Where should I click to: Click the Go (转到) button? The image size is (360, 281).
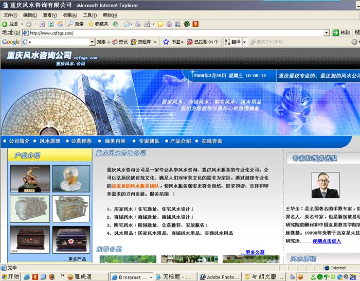click(x=341, y=33)
